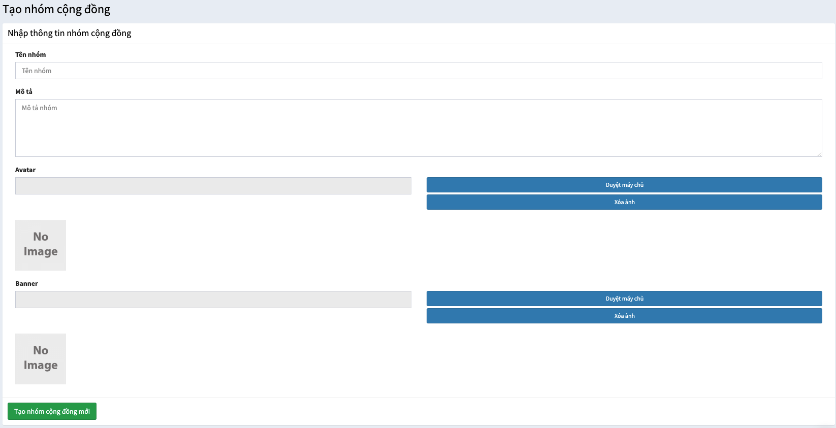The image size is (836, 428).
Task: Click the Avatar file path field
Action: [213, 186]
